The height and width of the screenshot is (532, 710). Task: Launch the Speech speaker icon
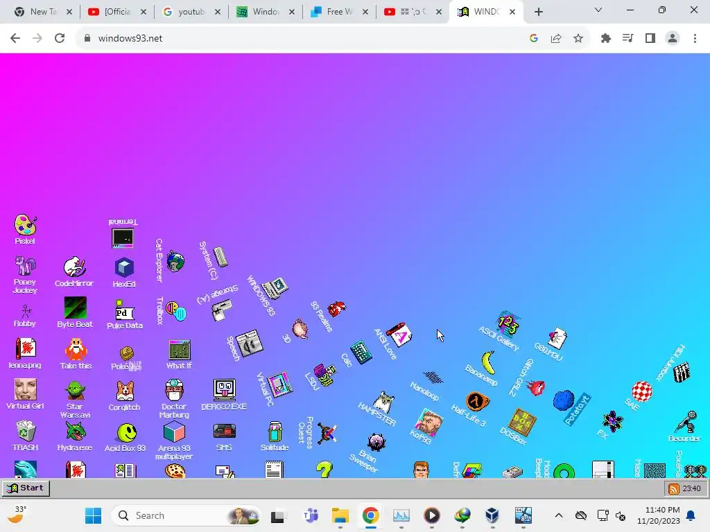click(249, 344)
